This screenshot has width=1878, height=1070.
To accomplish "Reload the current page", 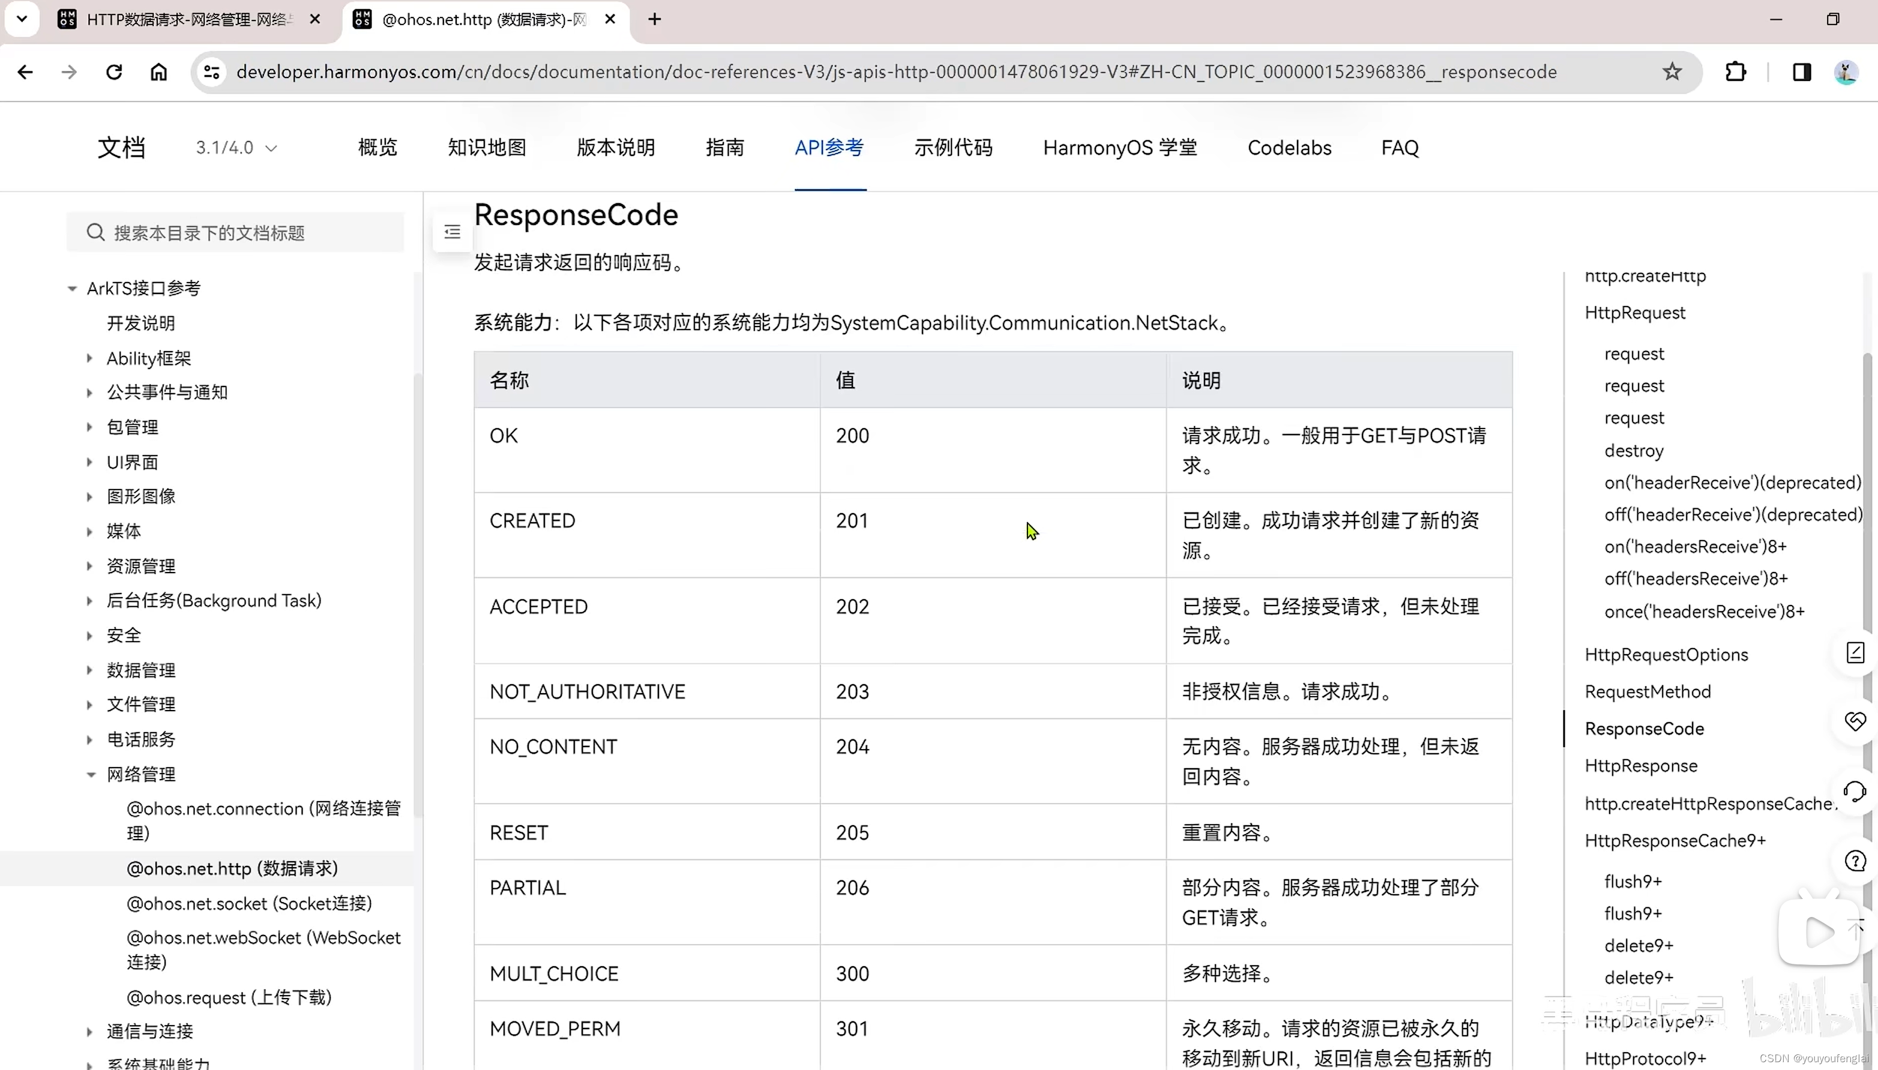I will (114, 72).
